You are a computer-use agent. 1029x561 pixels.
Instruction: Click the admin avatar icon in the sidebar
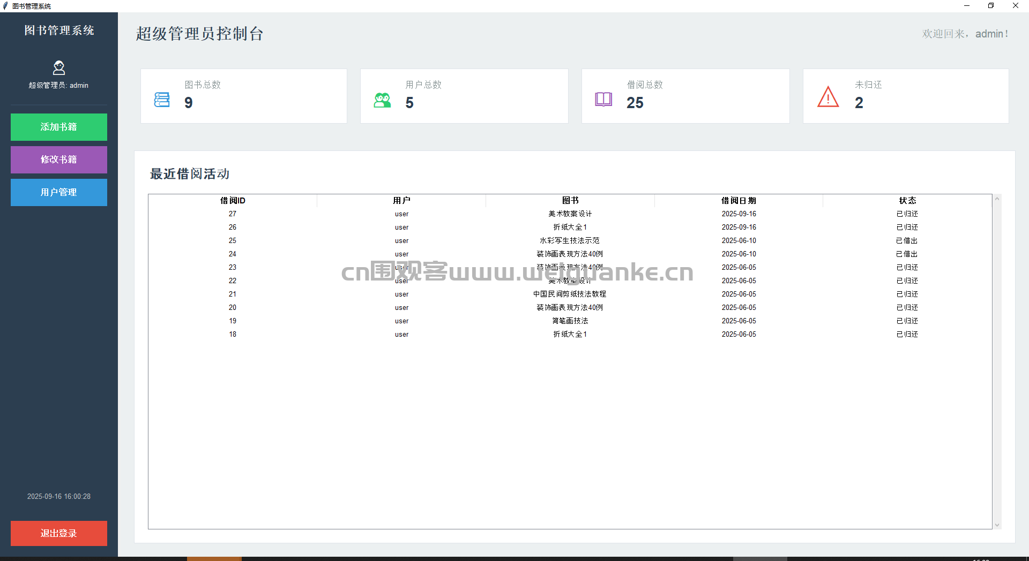pos(58,67)
